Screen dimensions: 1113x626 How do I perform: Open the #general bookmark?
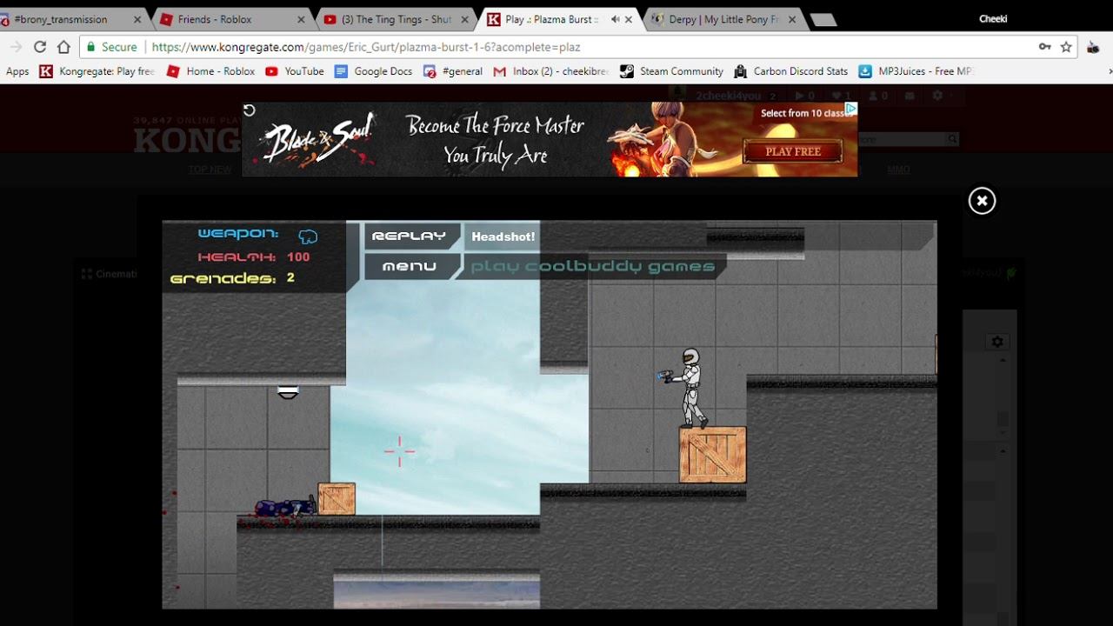[453, 71]
